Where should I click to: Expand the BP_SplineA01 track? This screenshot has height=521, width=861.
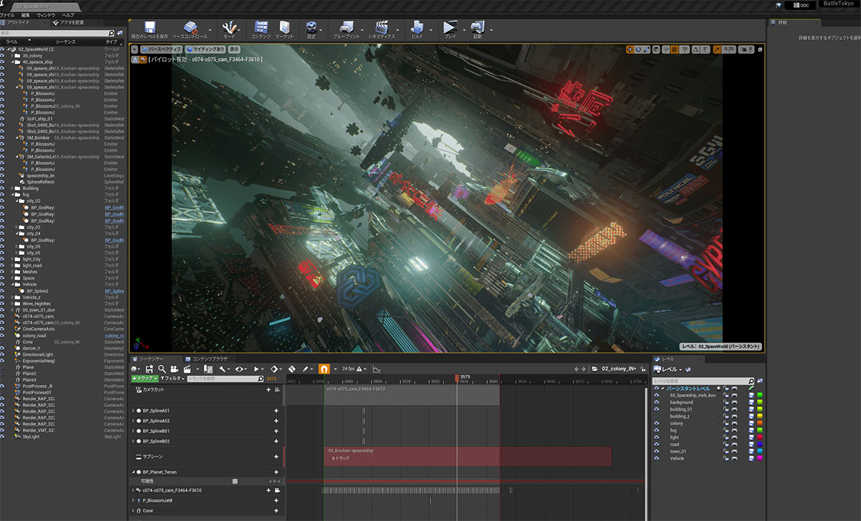133,411
